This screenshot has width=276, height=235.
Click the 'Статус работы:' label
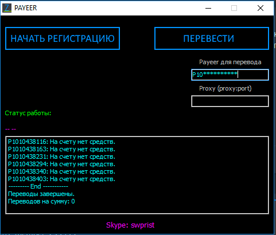[x=28, y=113]
